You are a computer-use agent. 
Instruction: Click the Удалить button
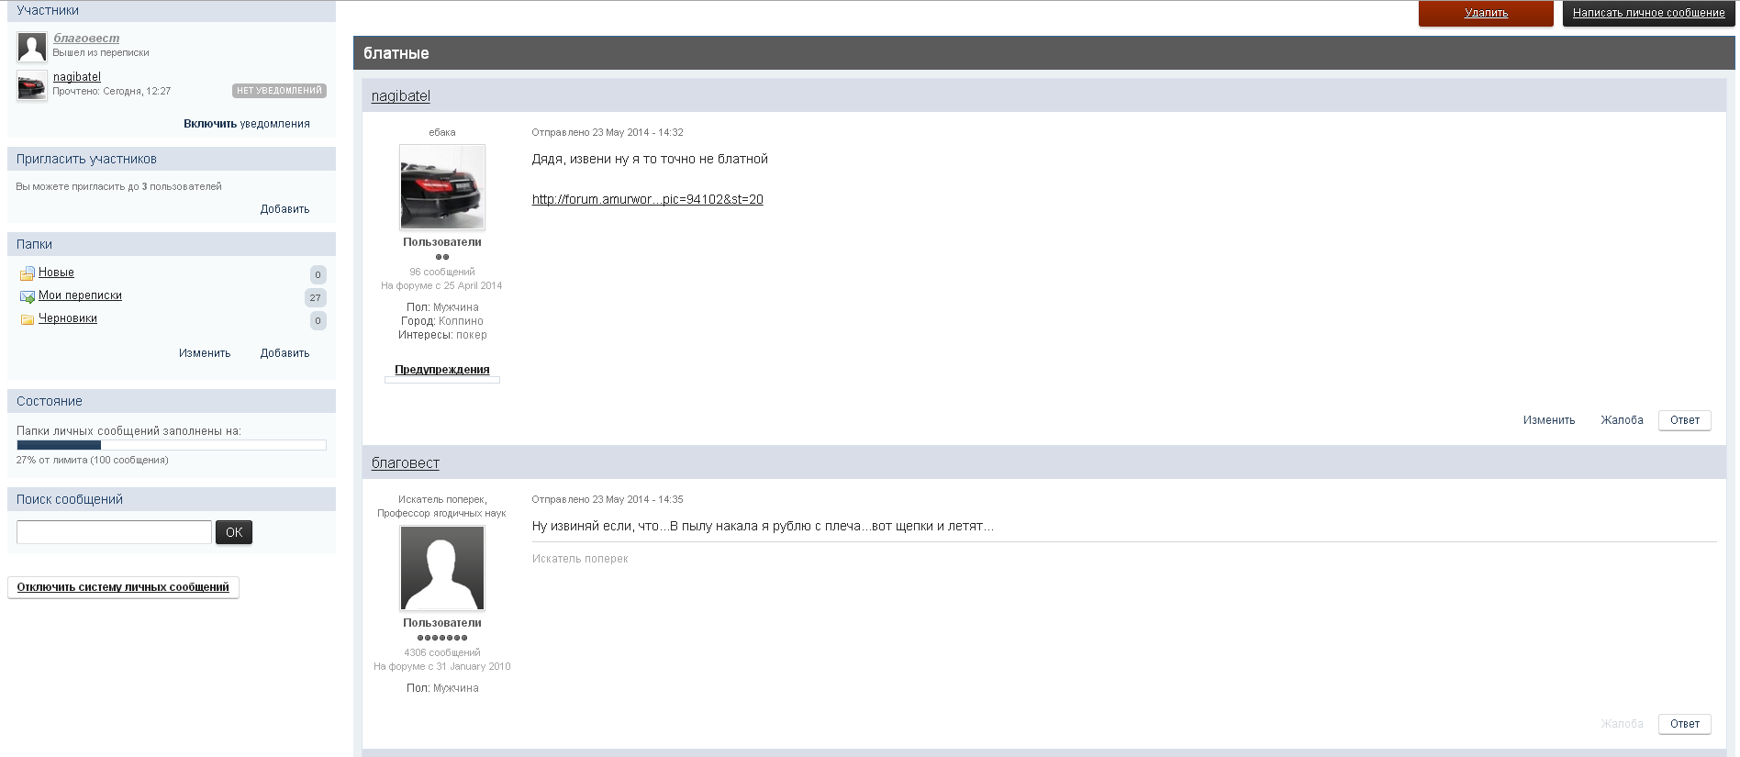(1486, 13)
